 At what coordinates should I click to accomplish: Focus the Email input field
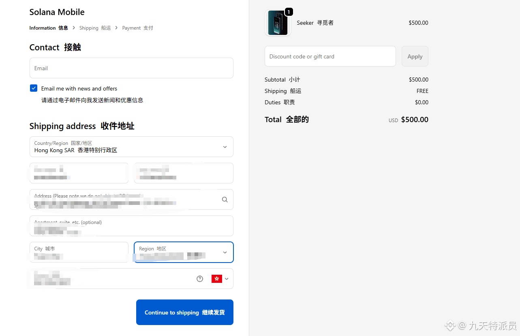[131, 68]
